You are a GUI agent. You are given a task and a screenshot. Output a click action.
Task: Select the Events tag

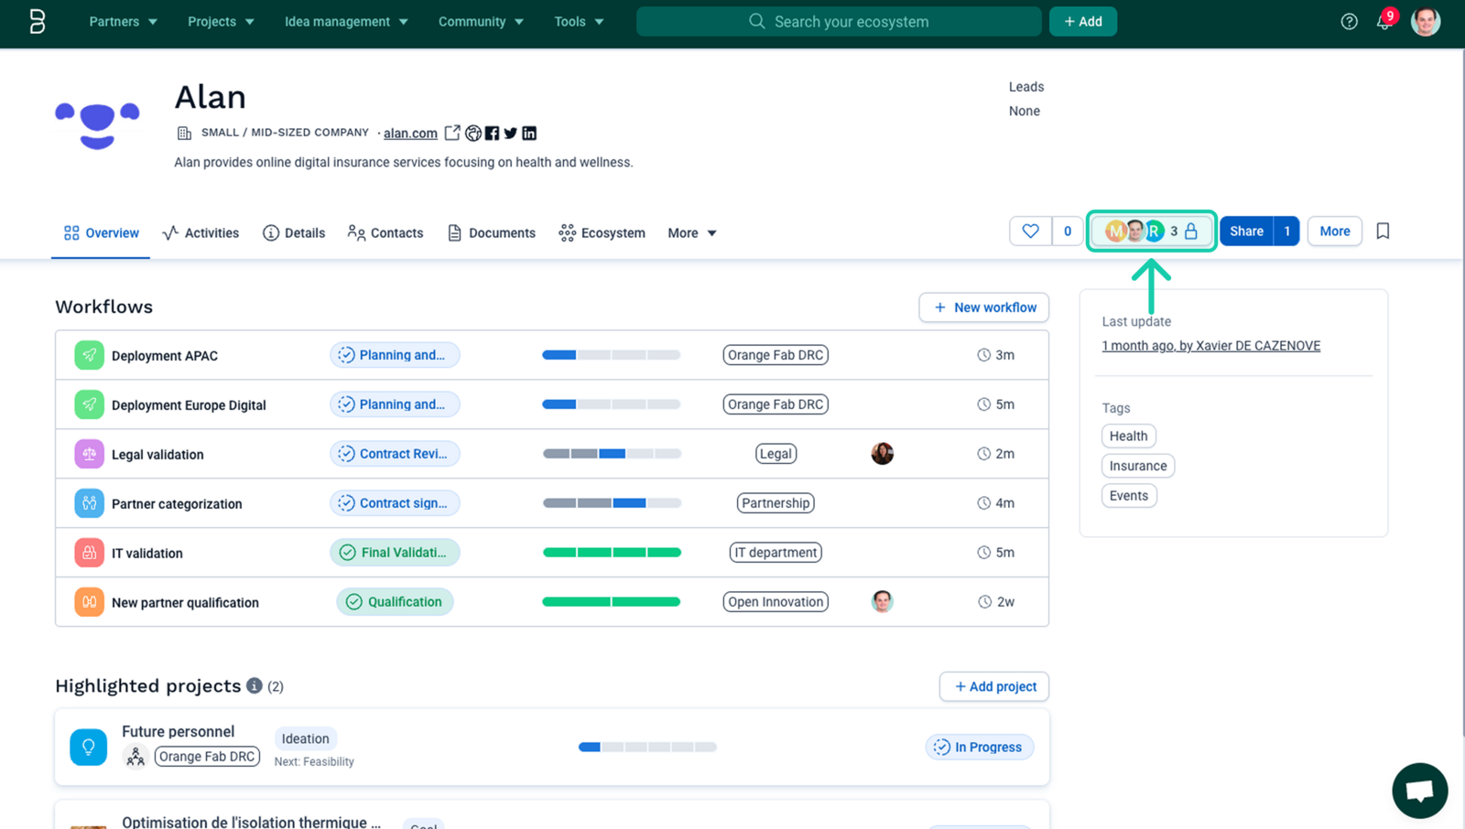(x=1129, y=496)
